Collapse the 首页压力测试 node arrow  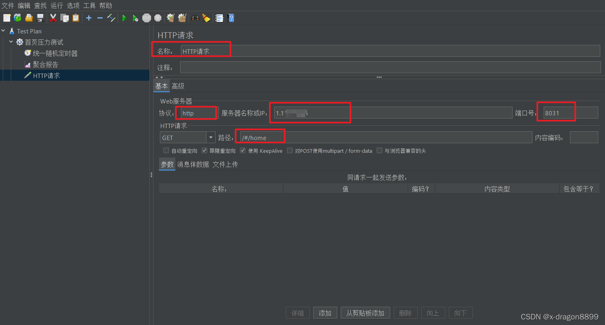coord(11,42)
